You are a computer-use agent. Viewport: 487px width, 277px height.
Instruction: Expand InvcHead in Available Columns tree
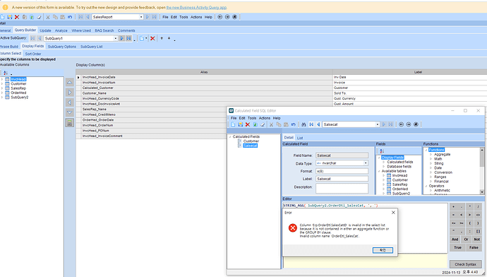pyautogui.click(x=2, y=79)
